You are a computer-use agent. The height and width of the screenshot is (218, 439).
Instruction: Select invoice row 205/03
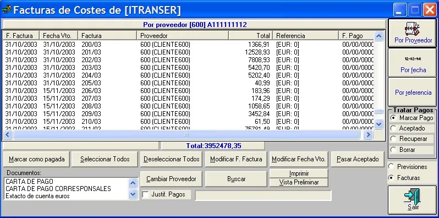point(189,83)
